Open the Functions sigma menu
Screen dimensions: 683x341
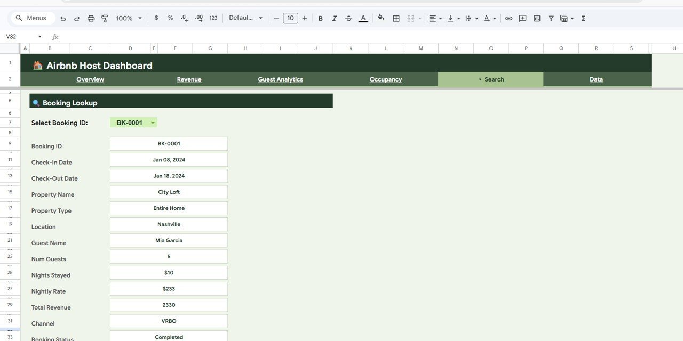pyautogui.click(x=583, y=18)
